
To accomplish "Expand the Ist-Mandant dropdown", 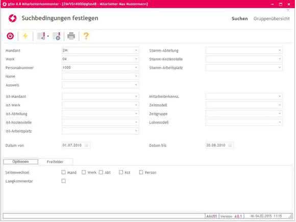I will pos(136,96).
